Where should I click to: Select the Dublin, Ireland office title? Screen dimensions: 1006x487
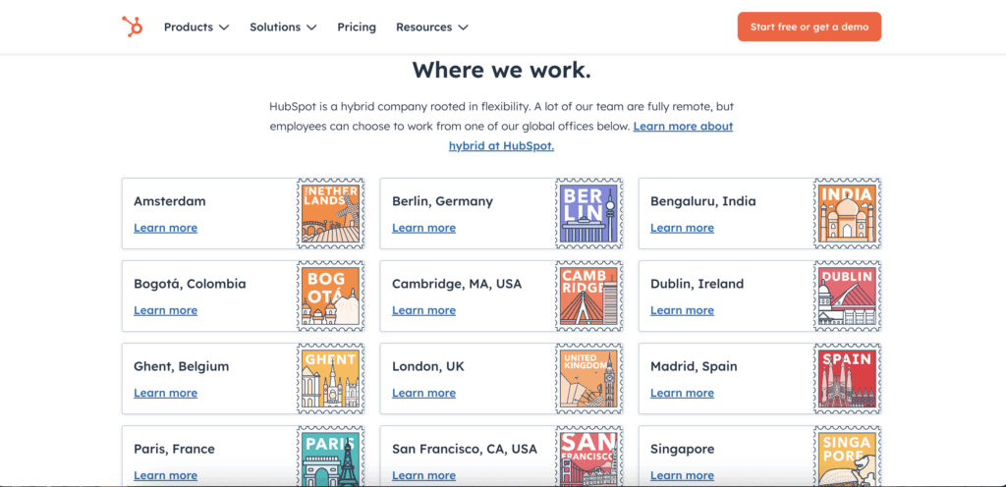(x=698, y=284)
